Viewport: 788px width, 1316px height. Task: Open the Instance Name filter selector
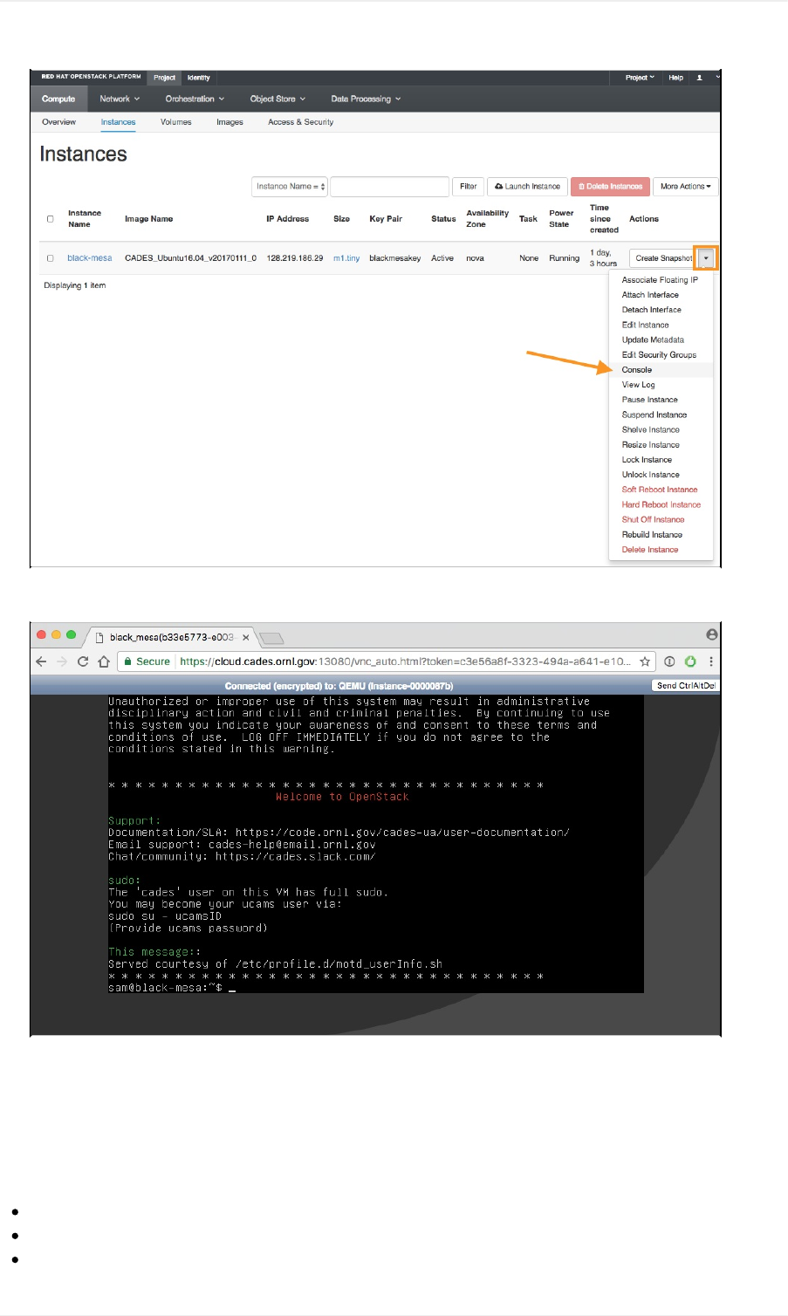tap(290, 187)
